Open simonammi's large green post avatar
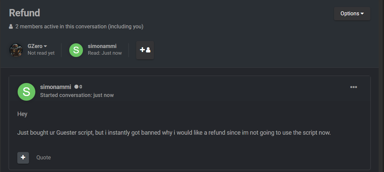The height and width of the screenshot is (172, 384). [26, 92]
